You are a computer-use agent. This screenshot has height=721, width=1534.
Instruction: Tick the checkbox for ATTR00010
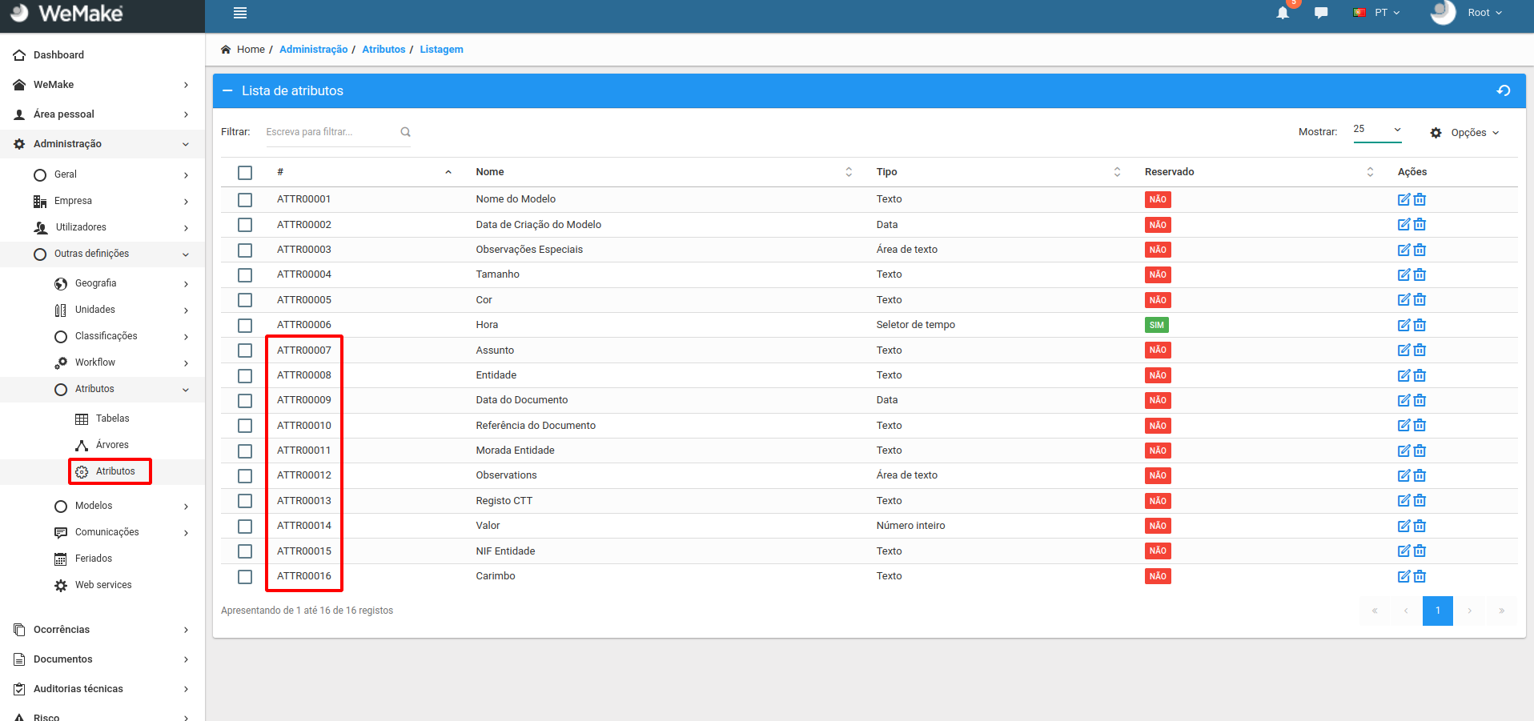pos(245,426)
